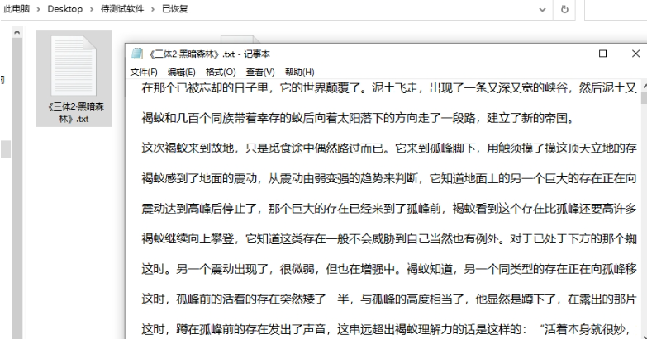Click text line starting 褐蚁继续向上攀登
Screen dimensions: 647x339
click(389, 239)
